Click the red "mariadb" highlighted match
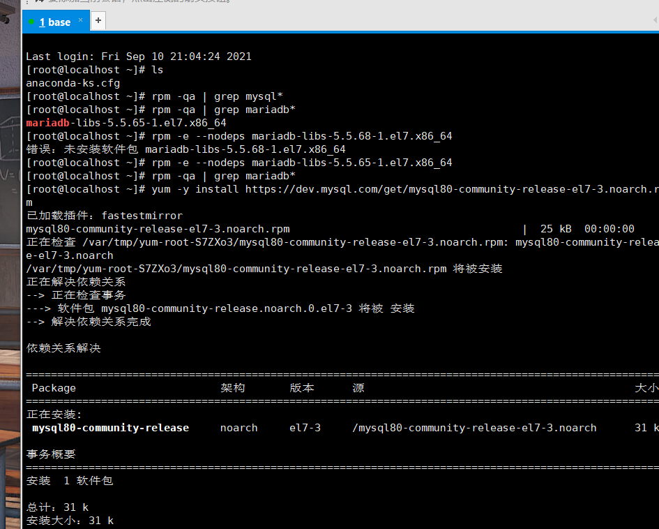Screen dimensions: 659x529 point(47,123)
